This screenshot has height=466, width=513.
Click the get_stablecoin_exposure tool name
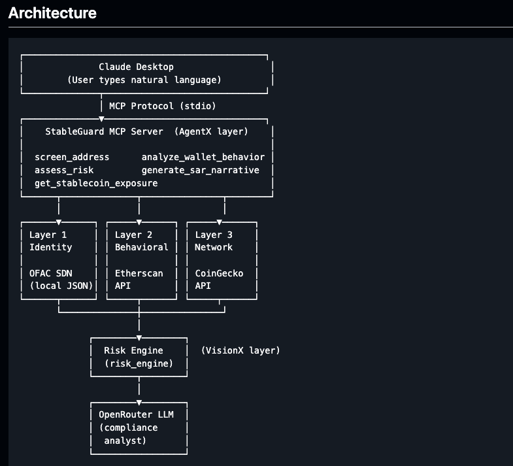pyautogui.click(x=96, y=183)
